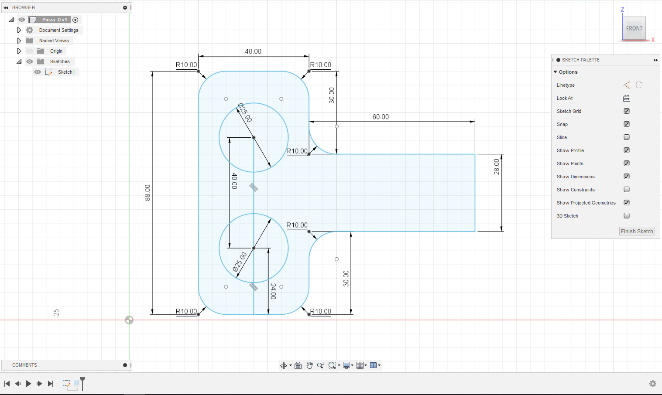662x395 pixels.
Task: Click the Viewports layout icon
Action: 374,365
